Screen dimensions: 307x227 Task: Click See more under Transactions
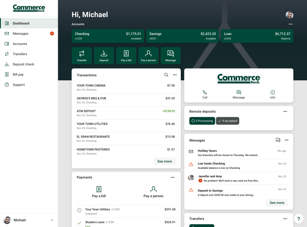165,161
